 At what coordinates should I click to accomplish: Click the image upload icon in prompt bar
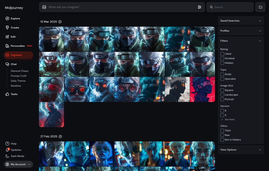point(44,7)
